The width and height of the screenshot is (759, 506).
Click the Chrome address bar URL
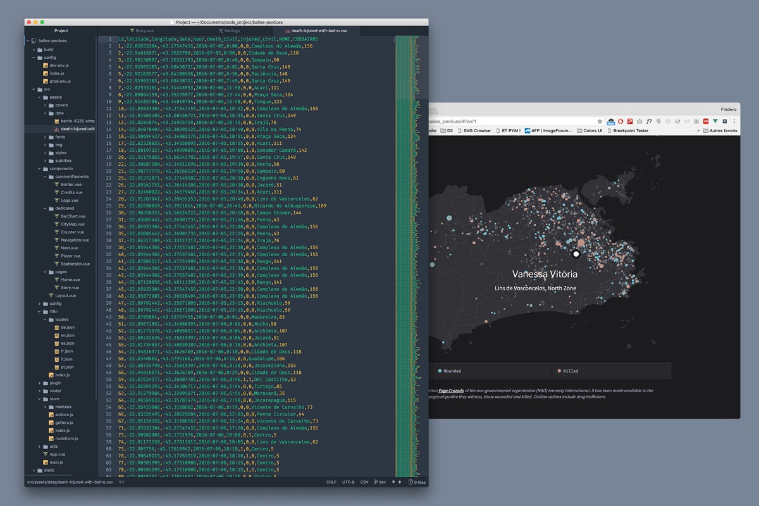coord(452,121)
